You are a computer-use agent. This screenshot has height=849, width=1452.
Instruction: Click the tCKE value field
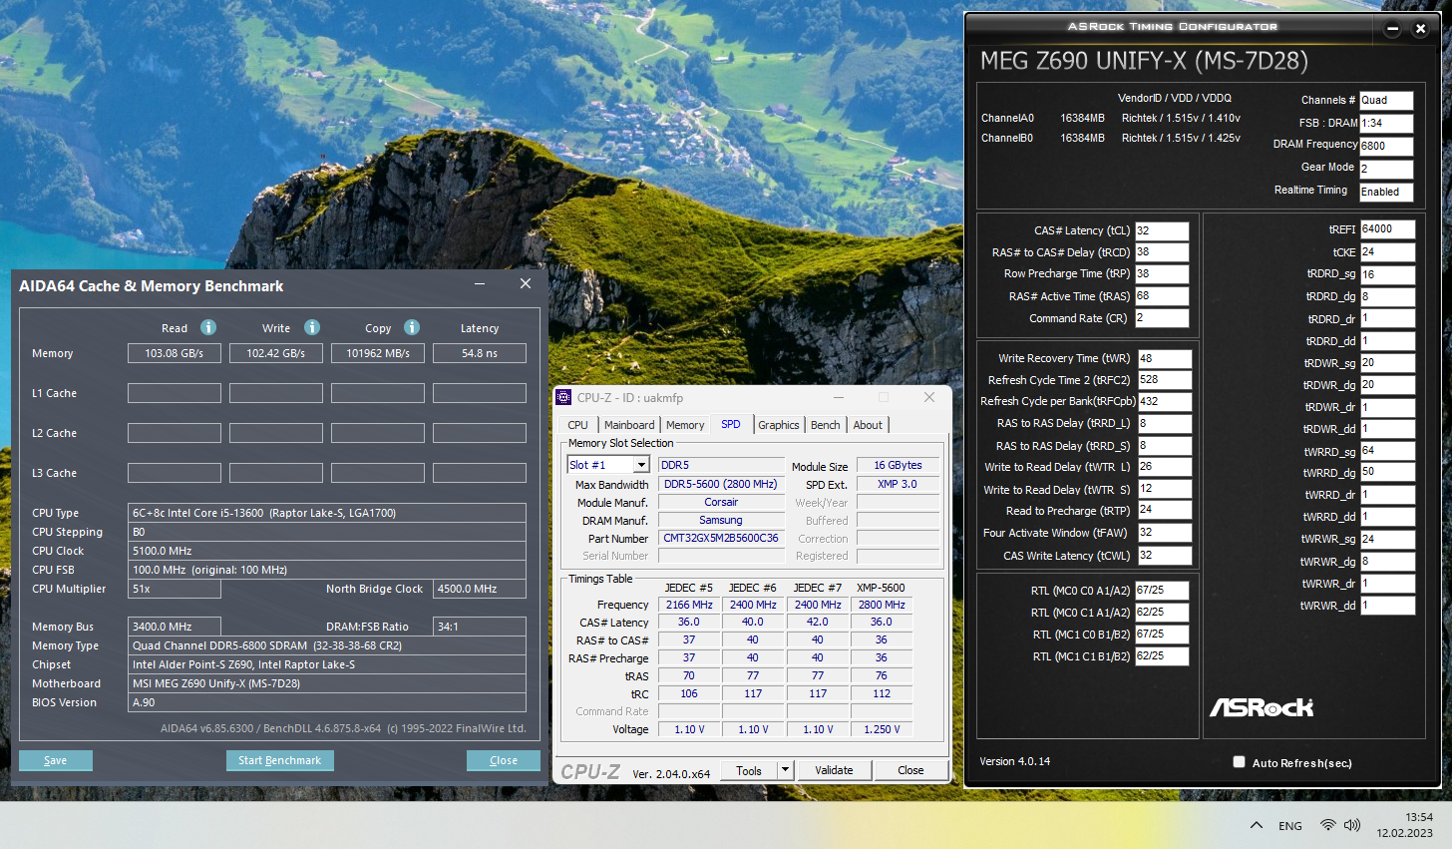1387,252
